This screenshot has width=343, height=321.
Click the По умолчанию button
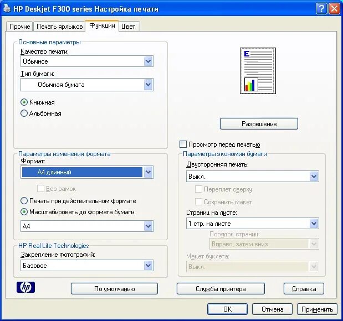pos(114,289)
